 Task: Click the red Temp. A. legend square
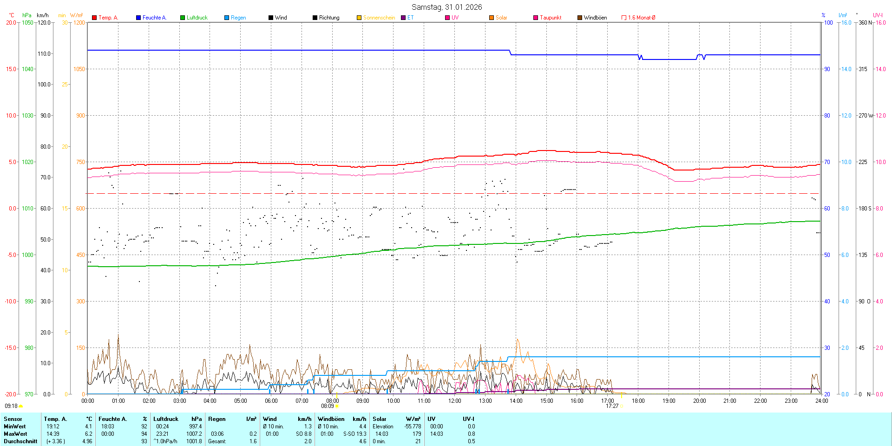click(94, 18)
